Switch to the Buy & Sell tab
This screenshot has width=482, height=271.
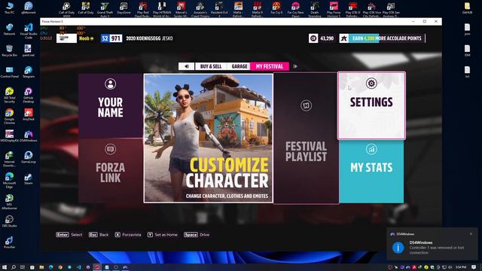pos(211,66)
